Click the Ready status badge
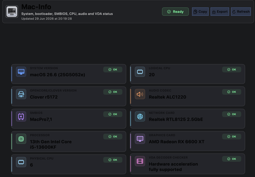This screenshot has width=255, height=177. 176,12
